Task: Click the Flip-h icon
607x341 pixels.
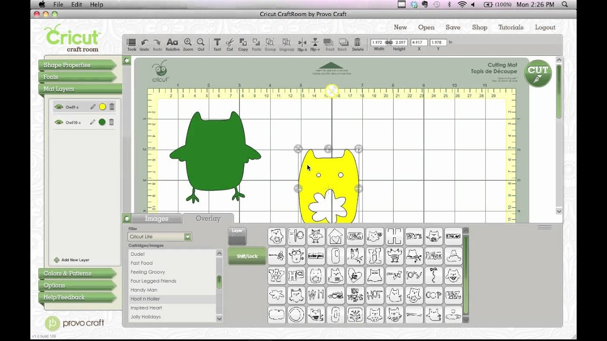Action: coord(302,43)
